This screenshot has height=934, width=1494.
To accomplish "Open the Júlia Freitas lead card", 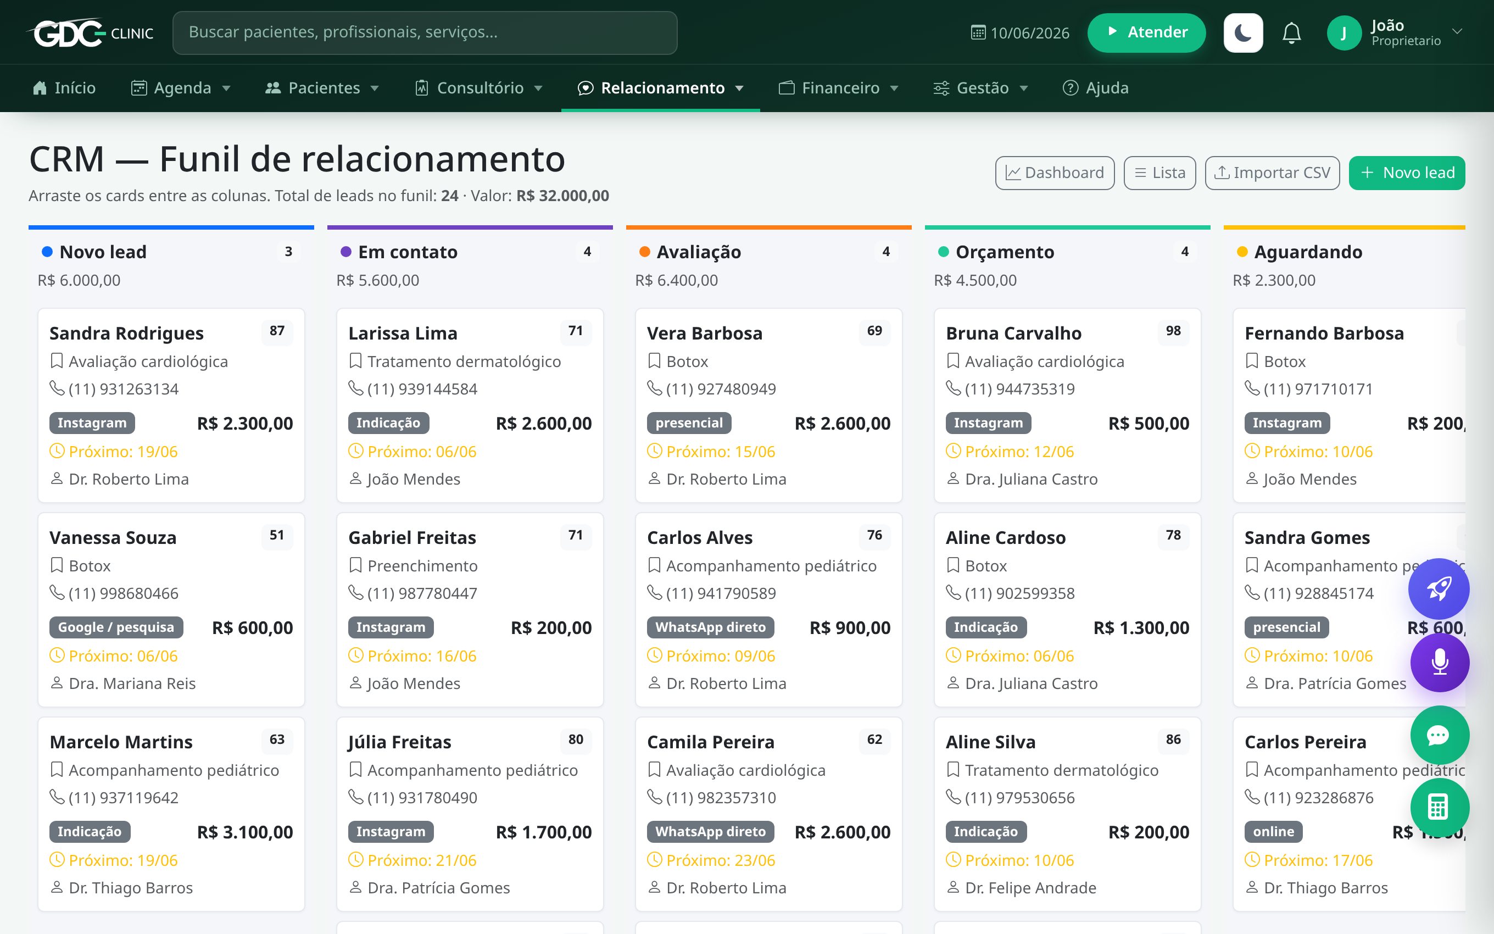I will (470, 814).
